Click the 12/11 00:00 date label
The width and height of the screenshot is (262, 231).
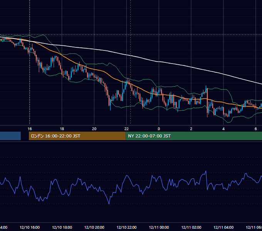pyautogui.click(x=159, y=227)
